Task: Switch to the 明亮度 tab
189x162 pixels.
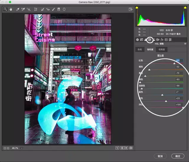Action: coord(162,49)
